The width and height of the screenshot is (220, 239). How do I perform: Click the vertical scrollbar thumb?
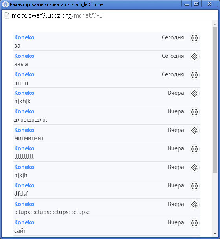click(215, 100)
